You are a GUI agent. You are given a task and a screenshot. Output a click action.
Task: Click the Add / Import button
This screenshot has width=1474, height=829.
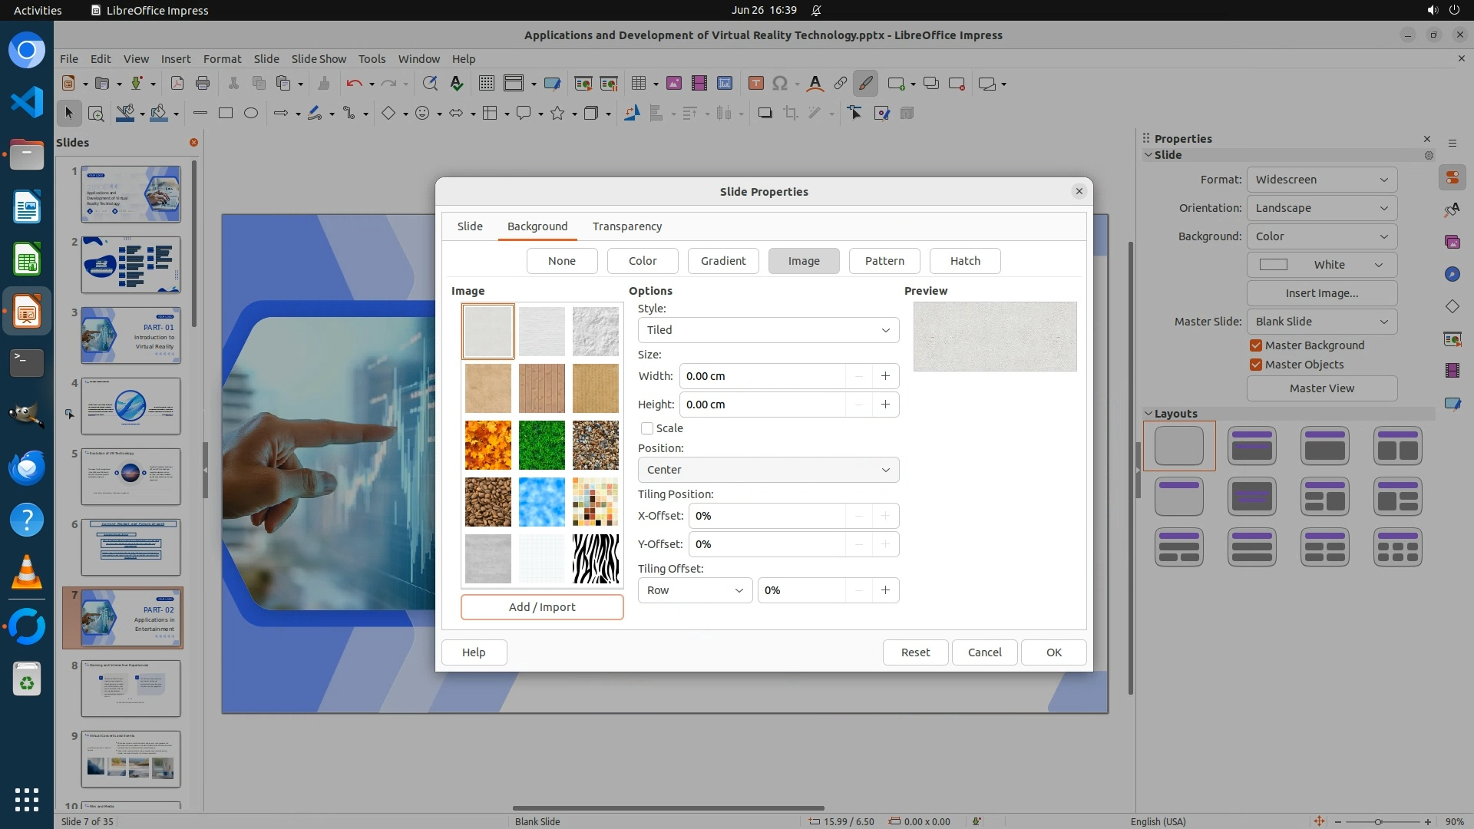pos(542,607)
